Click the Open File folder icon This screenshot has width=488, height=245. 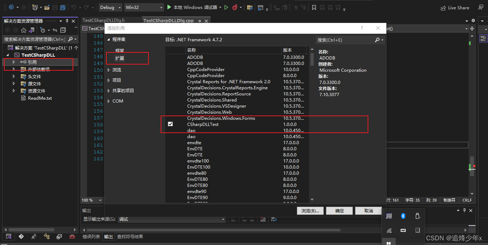click(x=47, y=7)
